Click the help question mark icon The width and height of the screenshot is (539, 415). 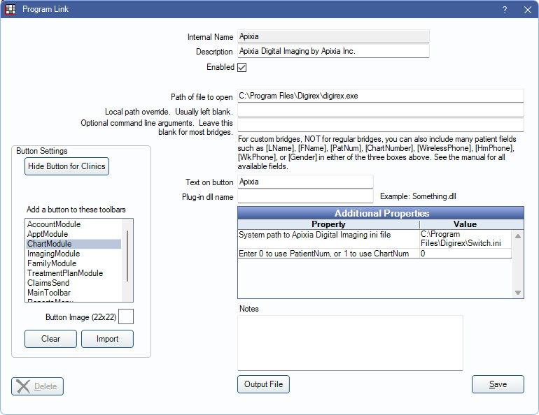[x=505, y=10]
